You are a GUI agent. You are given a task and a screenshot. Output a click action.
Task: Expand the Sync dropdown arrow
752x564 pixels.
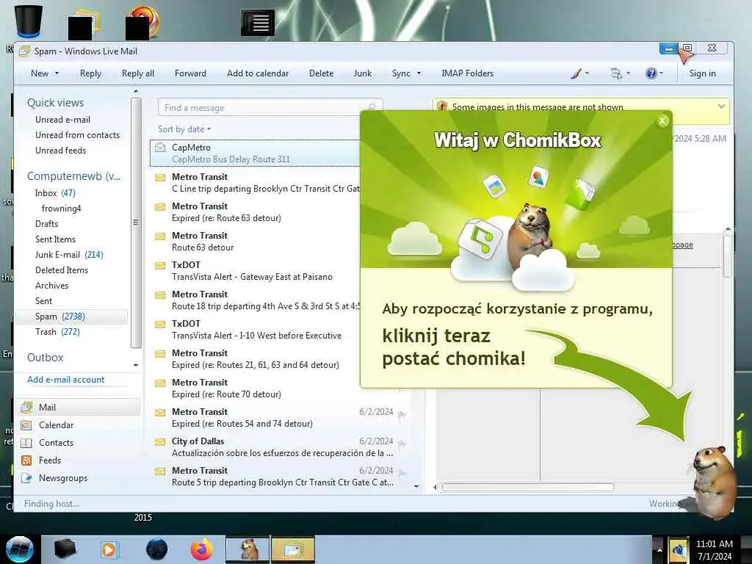pos(419,73)
